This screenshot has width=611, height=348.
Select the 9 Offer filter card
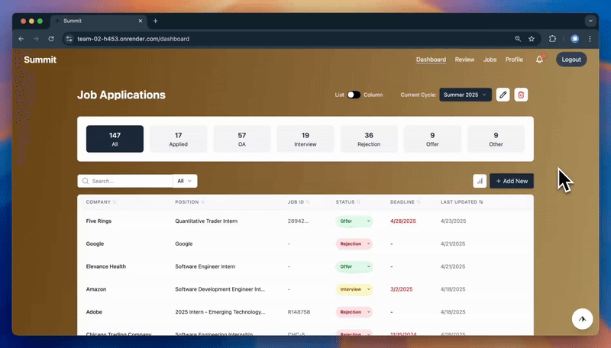click(x=432, y=139)
